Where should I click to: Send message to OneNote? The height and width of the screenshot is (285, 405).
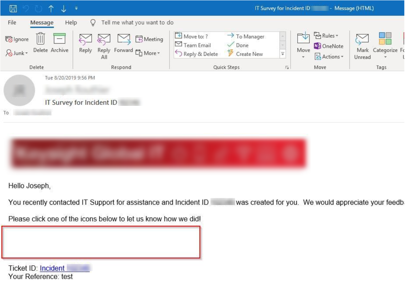point(328,46)
